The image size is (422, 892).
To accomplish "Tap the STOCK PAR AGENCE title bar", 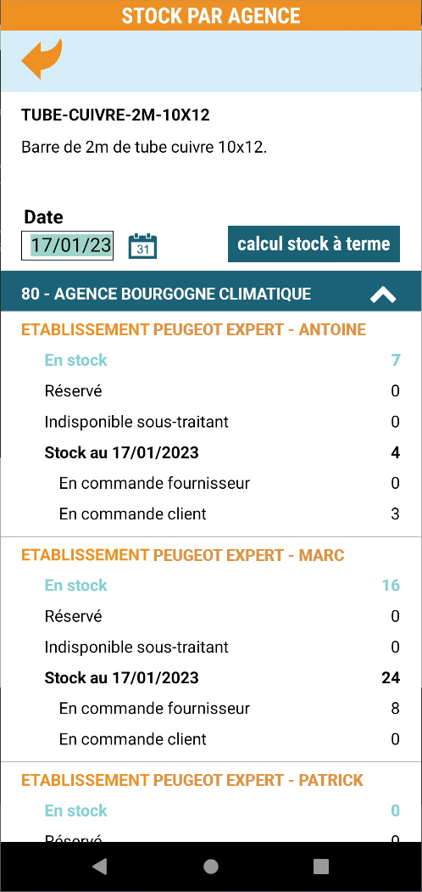I will (x=211, y=15).
